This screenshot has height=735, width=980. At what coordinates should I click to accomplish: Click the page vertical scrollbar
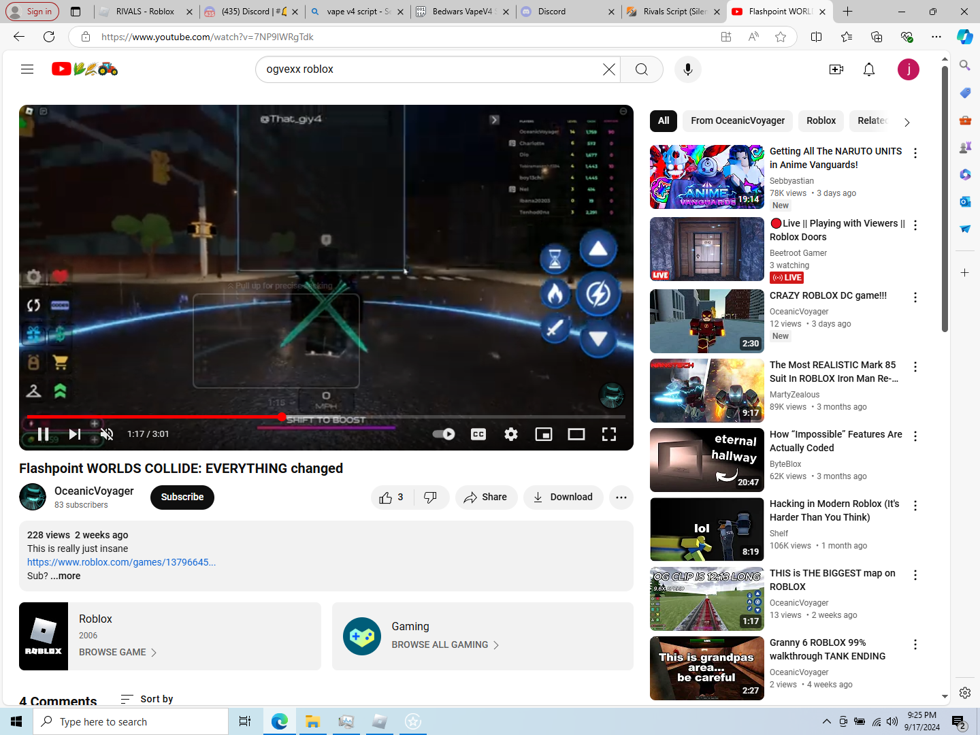945,200
